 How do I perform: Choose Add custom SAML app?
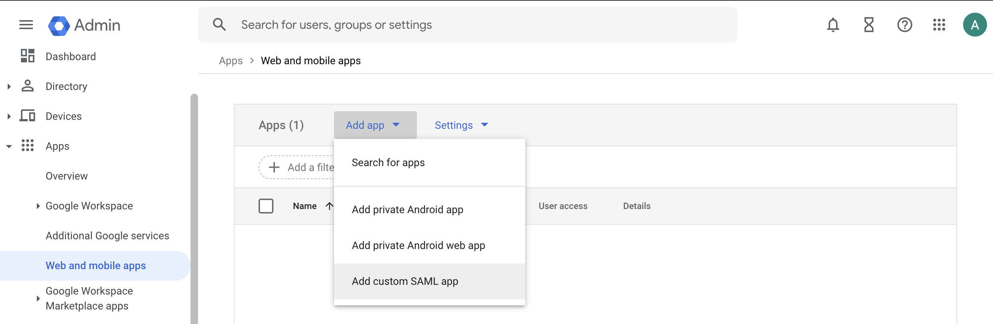coord(429,281)
